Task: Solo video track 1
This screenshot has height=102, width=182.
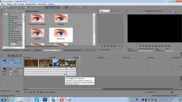Action: pos(21,60)
